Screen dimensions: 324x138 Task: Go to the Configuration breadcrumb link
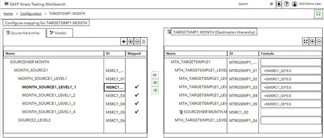(x=31, y=14)
